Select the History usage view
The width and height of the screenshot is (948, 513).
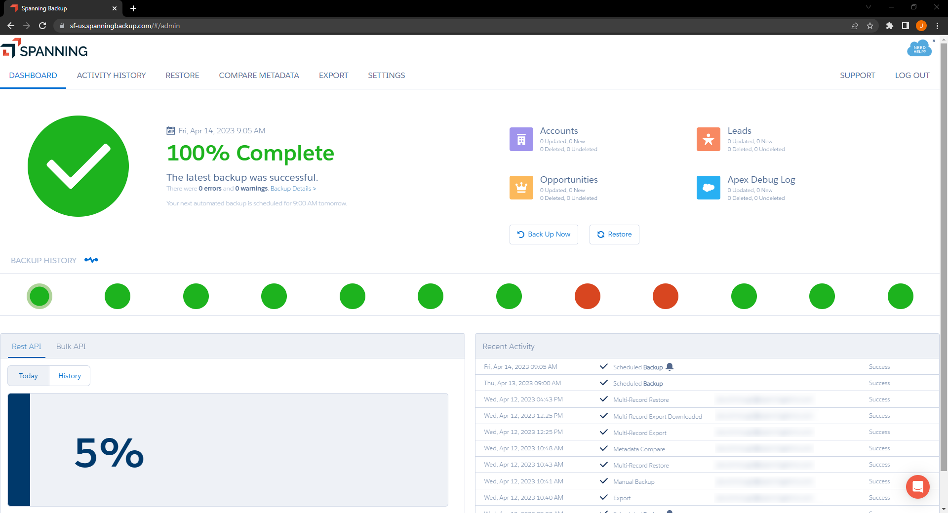pos(70,376)
